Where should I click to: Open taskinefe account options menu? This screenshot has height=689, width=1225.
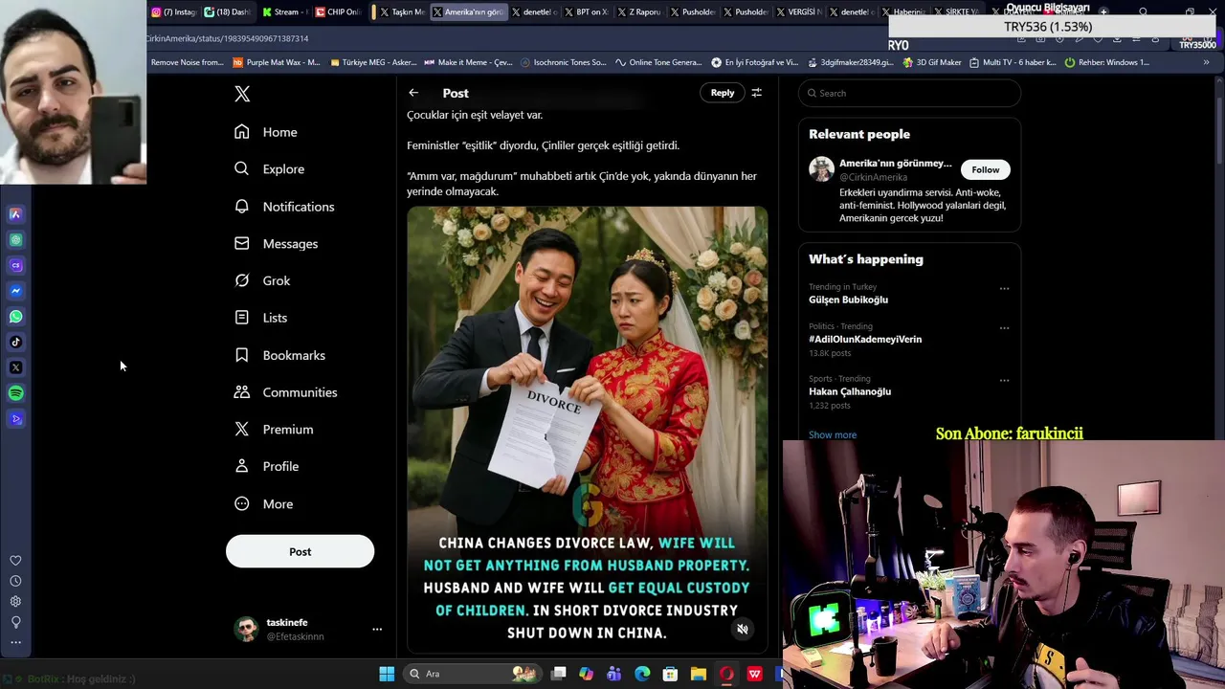[x=377, y=630]
